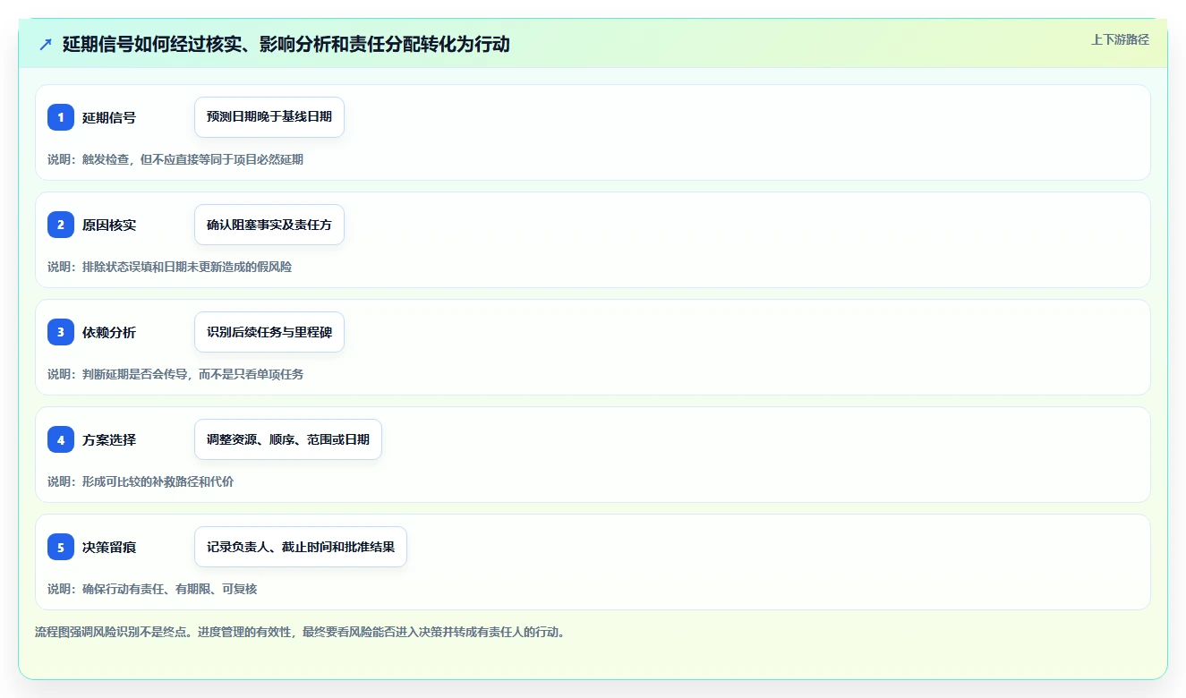This screenshot has width=1186, height=698.
Task: Click the note 触发检查，但不应直接等同于项目必然延期
Action: [x=175, y=159]
